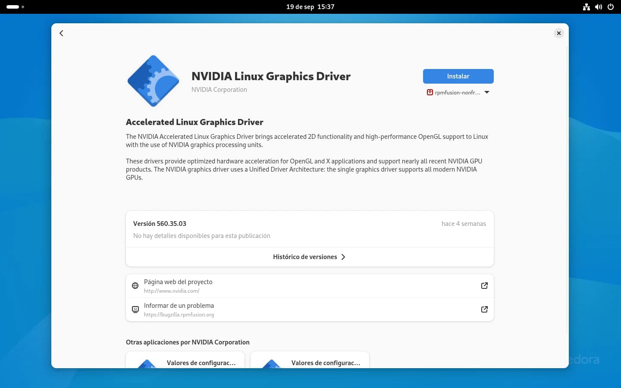Viewport: 621px width, 388px height.
Task: Click the NVIDIA driver gear app icon
Action: coord(153,81)
